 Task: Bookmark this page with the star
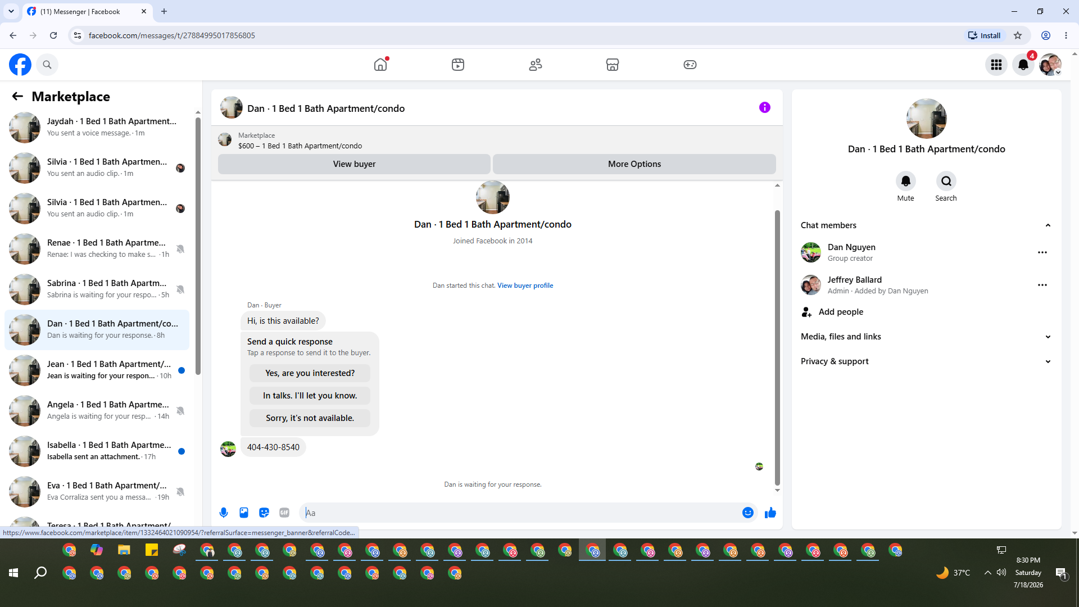(1018, 35)
